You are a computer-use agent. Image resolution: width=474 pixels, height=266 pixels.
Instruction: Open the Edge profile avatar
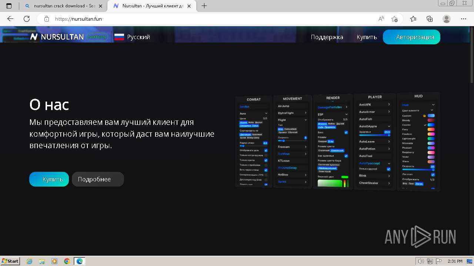(447, 19)
